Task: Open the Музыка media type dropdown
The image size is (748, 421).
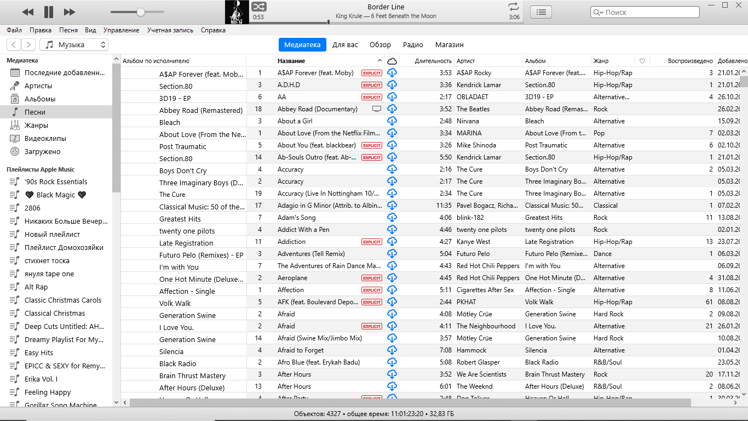Action: (74, 45)
